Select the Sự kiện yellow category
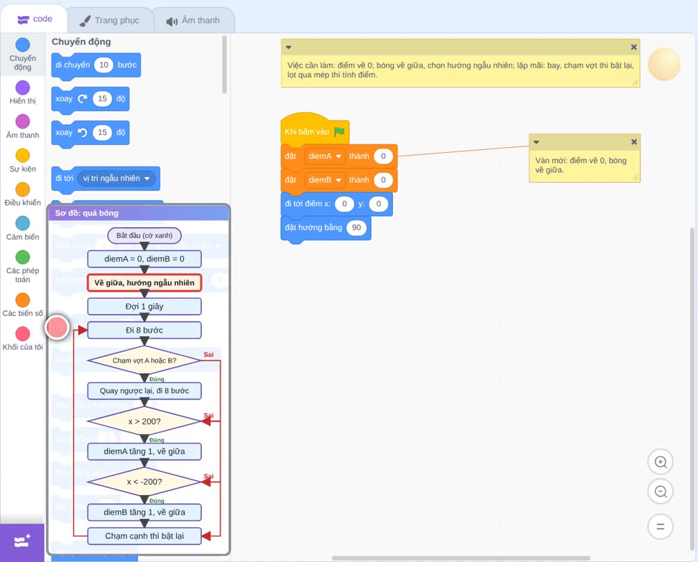 coord(22,160)
